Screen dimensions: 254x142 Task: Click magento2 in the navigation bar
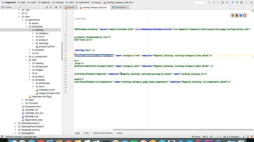coord(9,2)
